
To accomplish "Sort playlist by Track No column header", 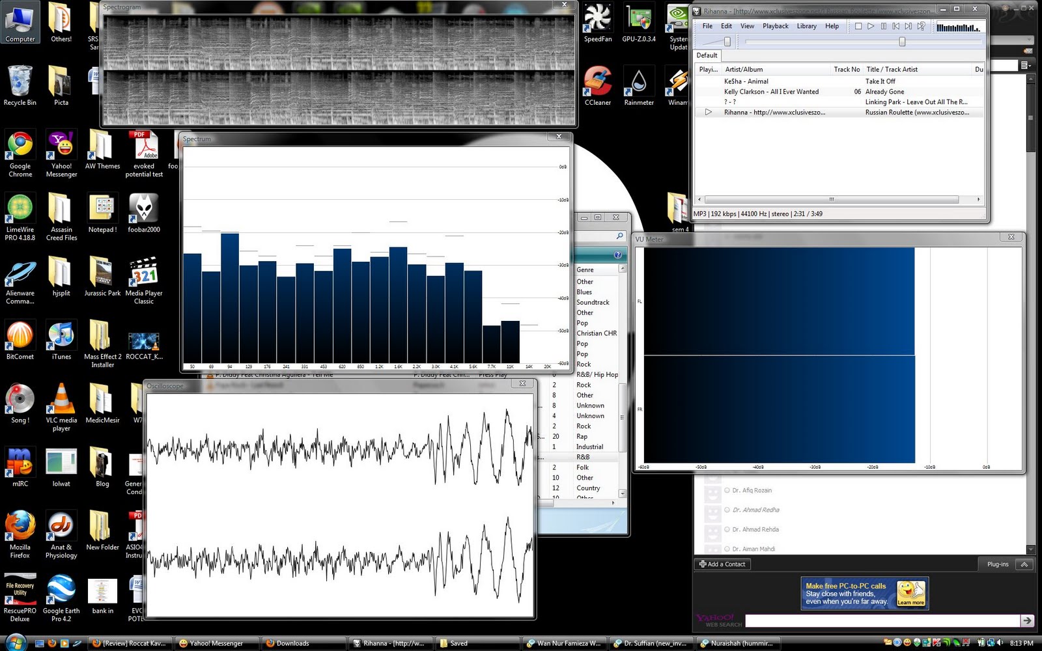I will [847, 69].
